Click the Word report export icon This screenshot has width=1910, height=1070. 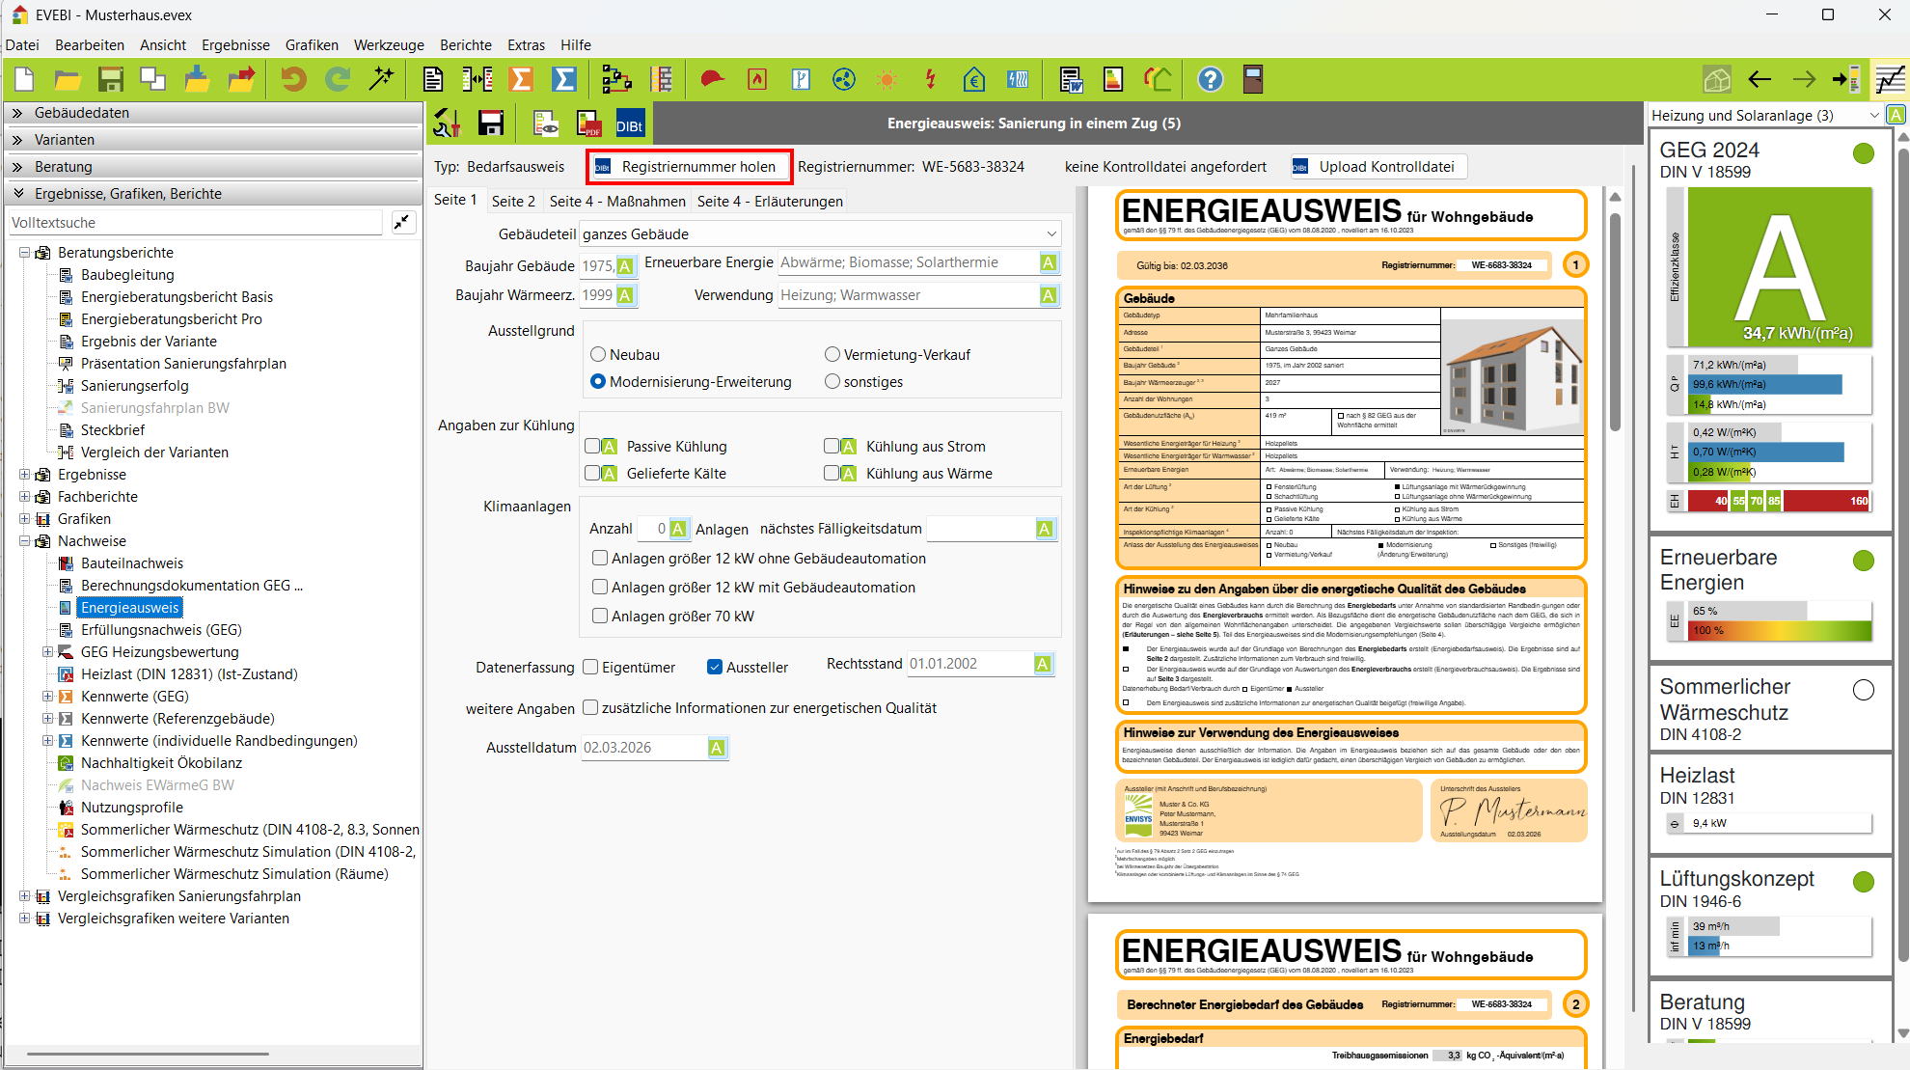click(1070, 79)
